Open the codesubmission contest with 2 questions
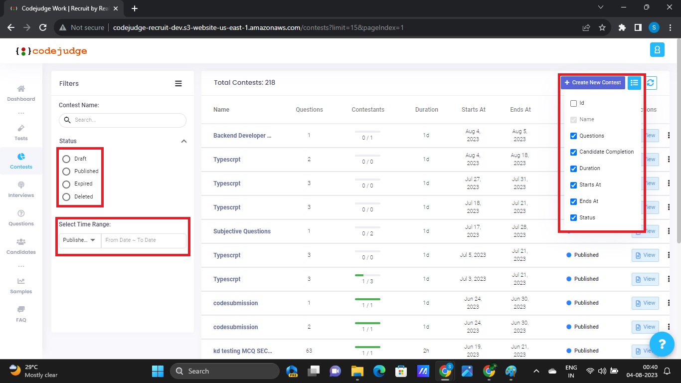Image resolution: width=681 pixels, height=383 pixels. pyautogui.click(x=235, y=327)
